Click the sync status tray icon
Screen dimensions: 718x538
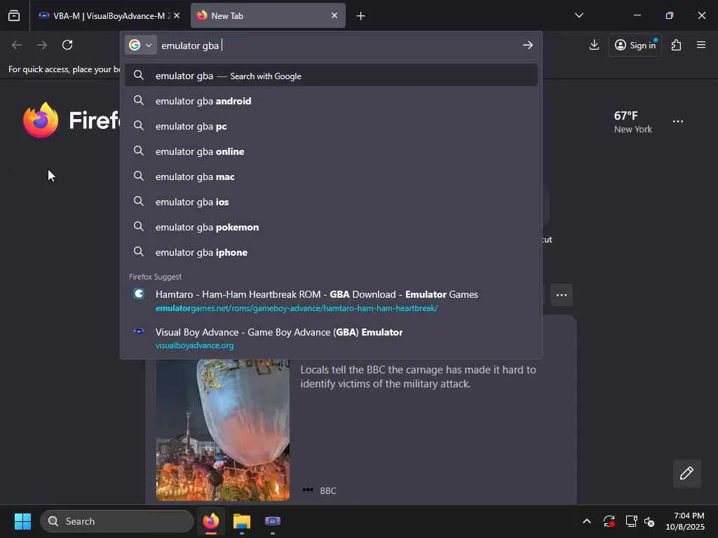609,521
